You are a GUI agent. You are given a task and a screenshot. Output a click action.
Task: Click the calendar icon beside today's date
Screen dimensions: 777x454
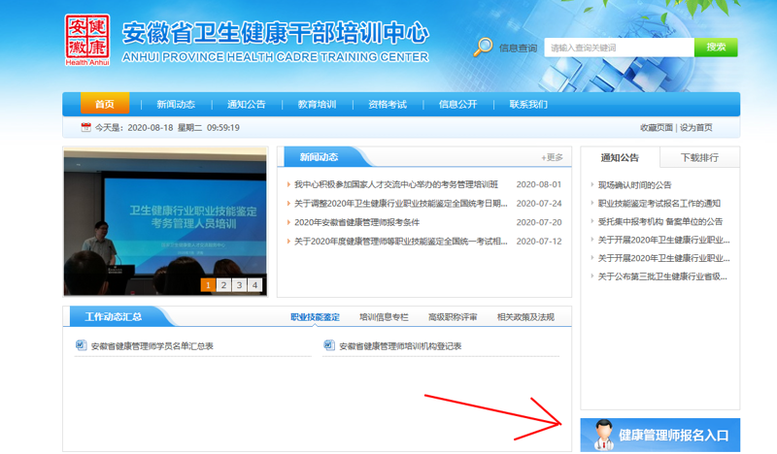coord(85,127)
